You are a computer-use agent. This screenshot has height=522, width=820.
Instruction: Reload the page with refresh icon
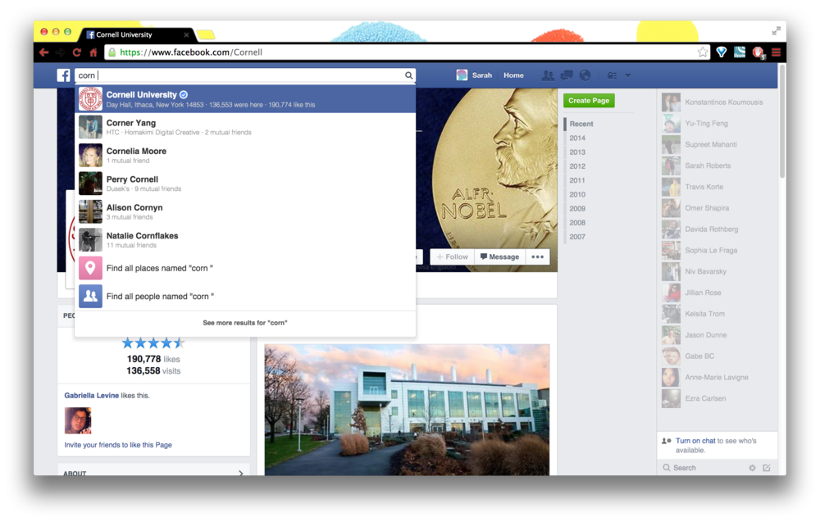click(77, 52)
